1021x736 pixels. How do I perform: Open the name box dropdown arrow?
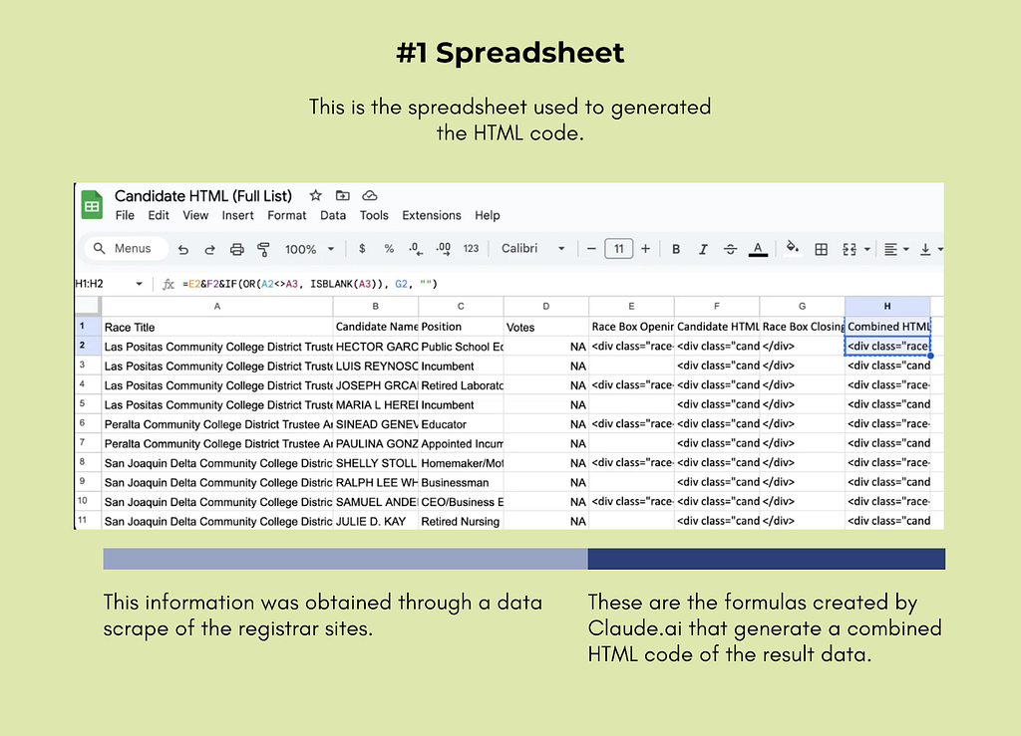pos(139,284)
